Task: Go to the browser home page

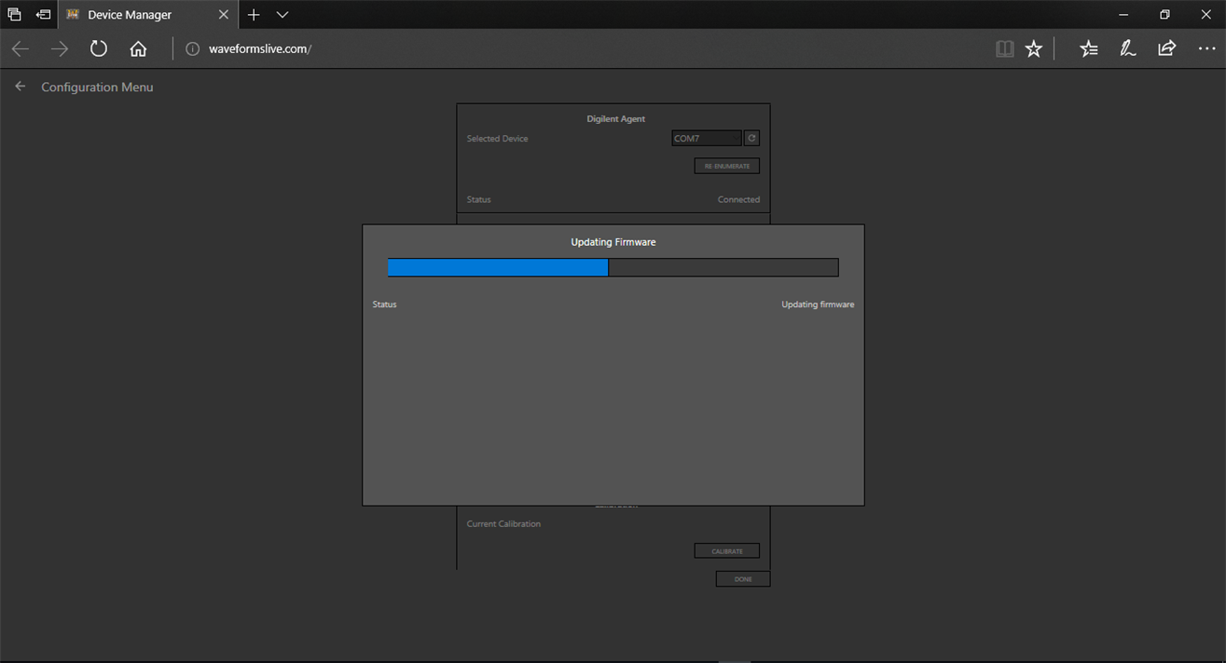Action: [138, 49]
